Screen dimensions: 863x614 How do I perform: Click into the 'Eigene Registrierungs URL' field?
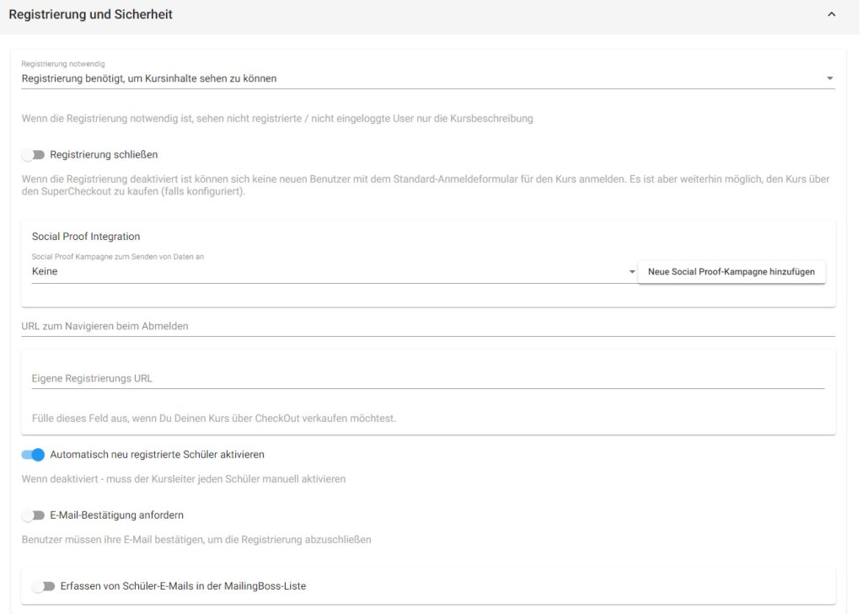[x=427, y=378]
